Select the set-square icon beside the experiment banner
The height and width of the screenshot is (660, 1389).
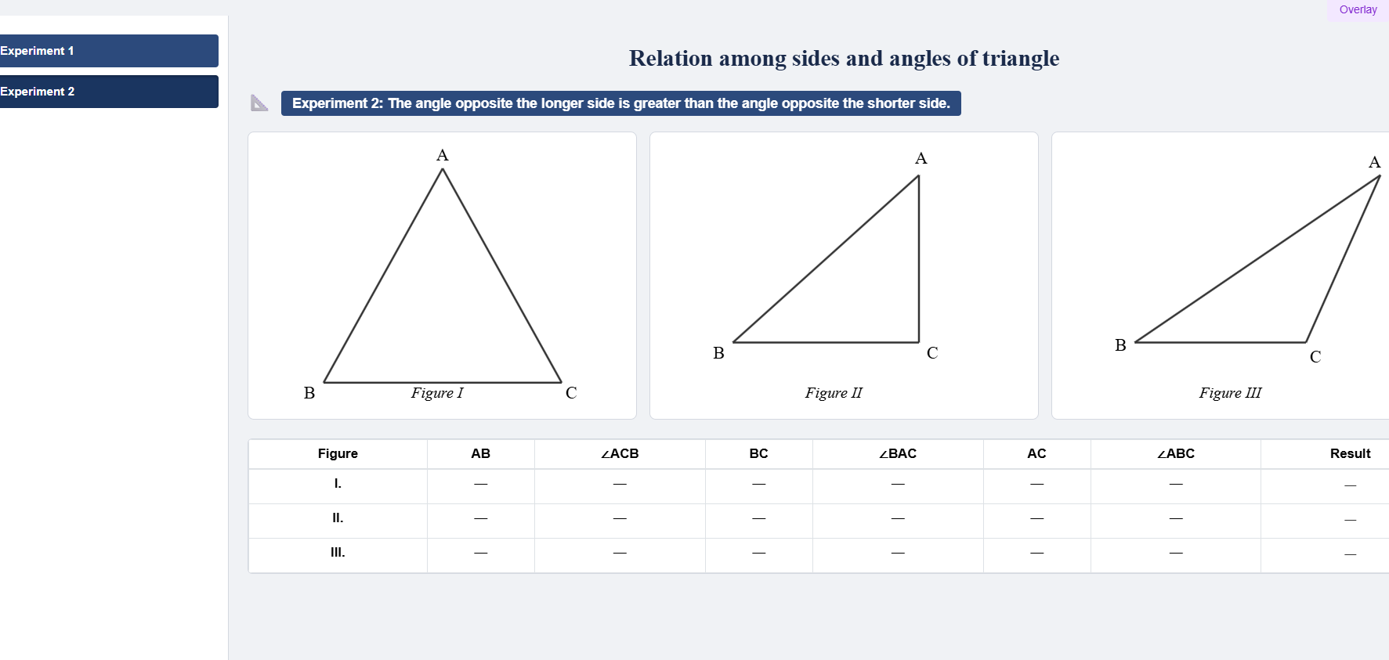click(x=259, y=103)
